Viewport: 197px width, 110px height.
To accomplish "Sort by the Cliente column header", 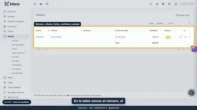I will point(54,31).
